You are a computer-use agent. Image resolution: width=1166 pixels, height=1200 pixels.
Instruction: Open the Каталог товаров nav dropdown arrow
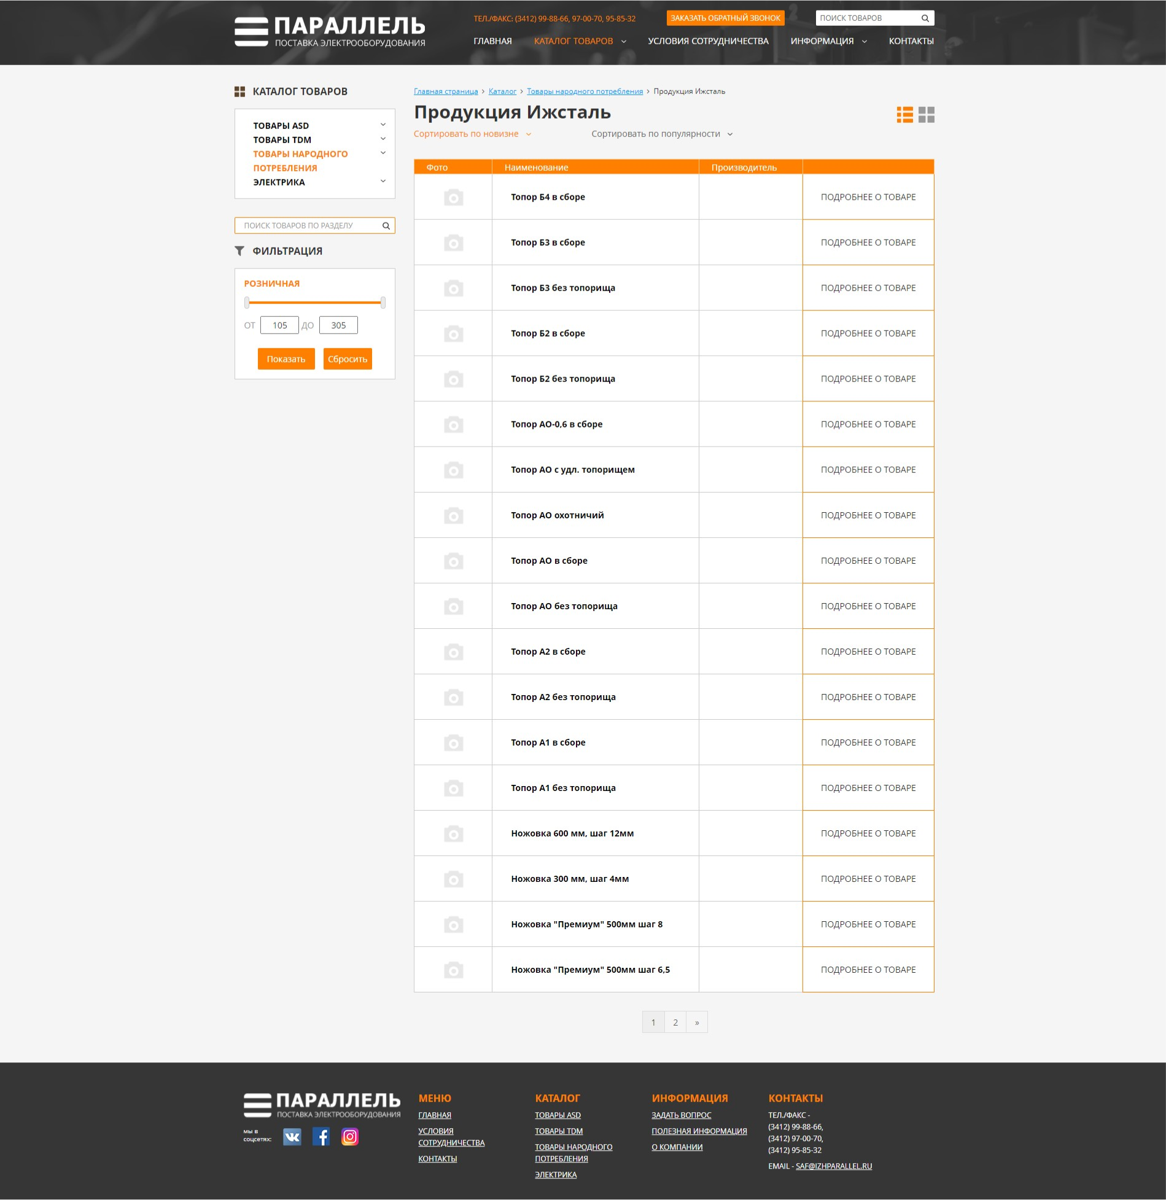(624, 42)
